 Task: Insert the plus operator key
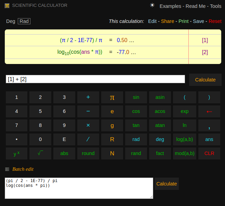click(x=88, y=97)
